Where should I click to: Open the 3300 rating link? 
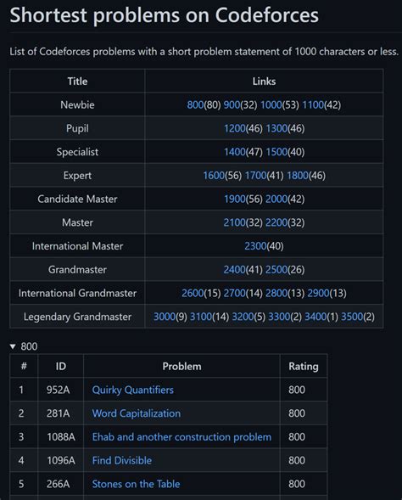(x=279, y=317)
